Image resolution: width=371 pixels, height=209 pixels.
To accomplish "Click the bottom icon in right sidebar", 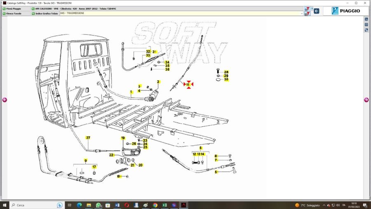I will click(x=366, y=30).
